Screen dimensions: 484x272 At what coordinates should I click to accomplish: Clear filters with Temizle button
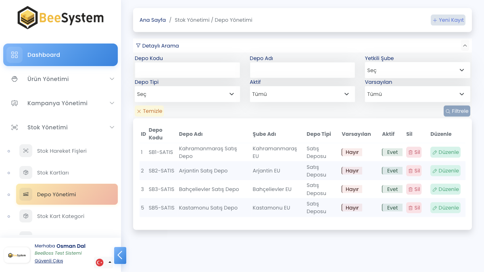click(x=149, y=111)
